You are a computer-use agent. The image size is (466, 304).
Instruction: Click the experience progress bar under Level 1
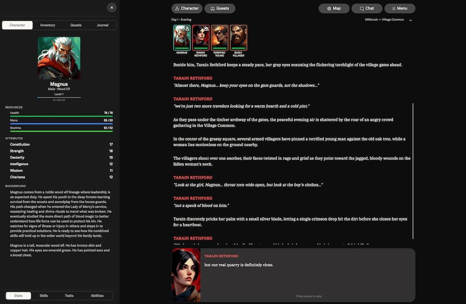[x=59, y=97]
